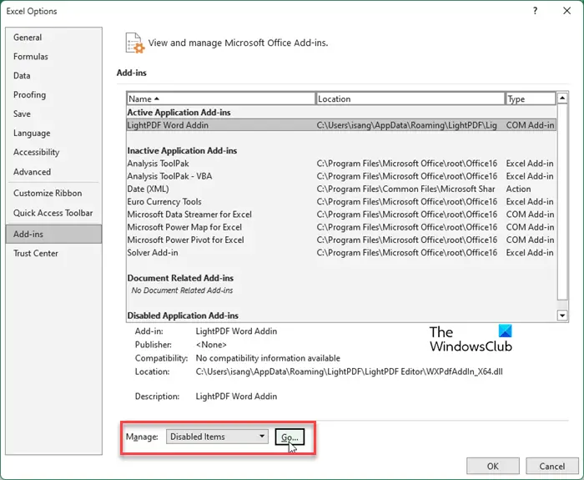Select Customize Ribbon

53,193
